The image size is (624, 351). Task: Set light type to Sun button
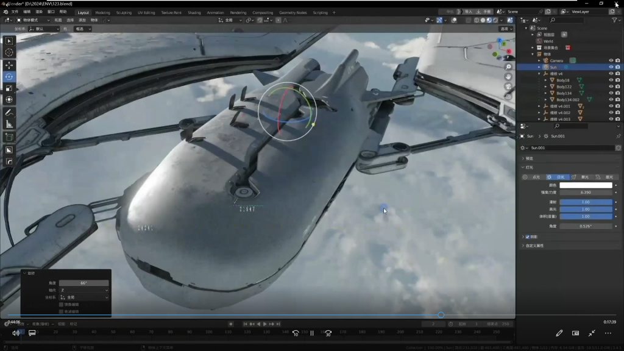pyautogui.click(x=557, y=177)
